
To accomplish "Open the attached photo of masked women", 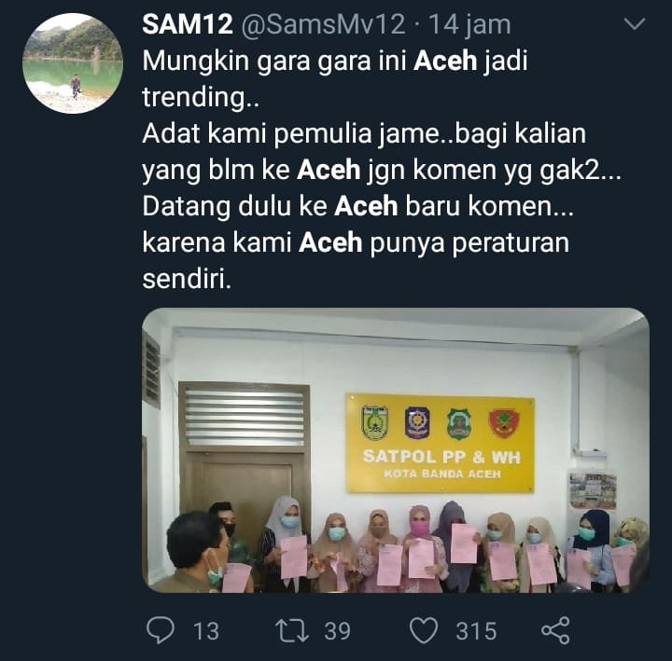I will click(x=396, y=450).
